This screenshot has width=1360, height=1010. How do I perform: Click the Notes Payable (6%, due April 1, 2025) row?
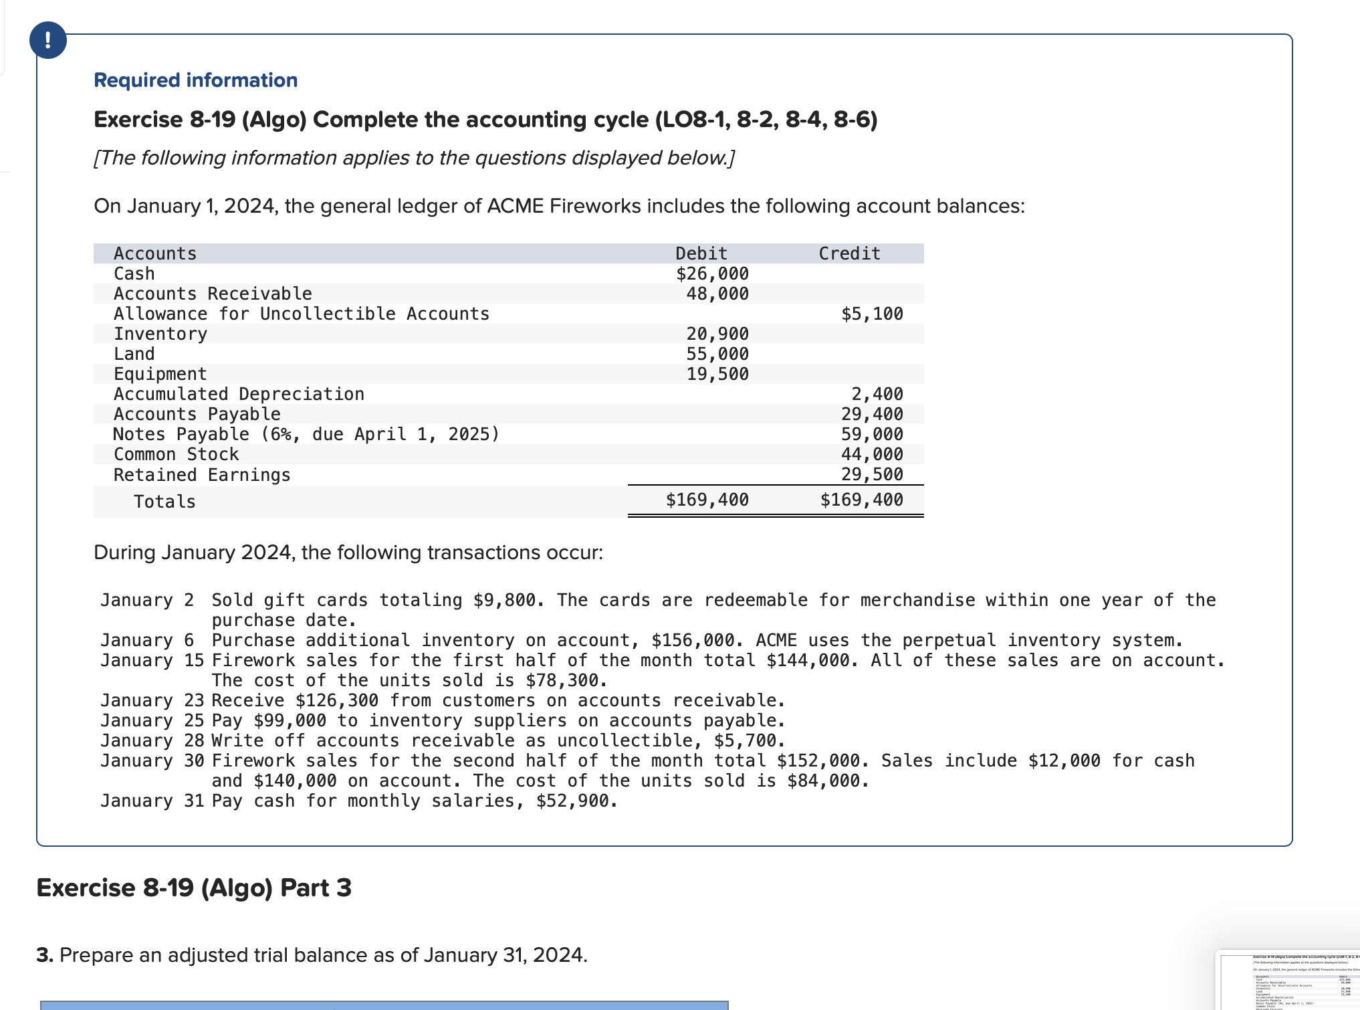click(306, 433)
